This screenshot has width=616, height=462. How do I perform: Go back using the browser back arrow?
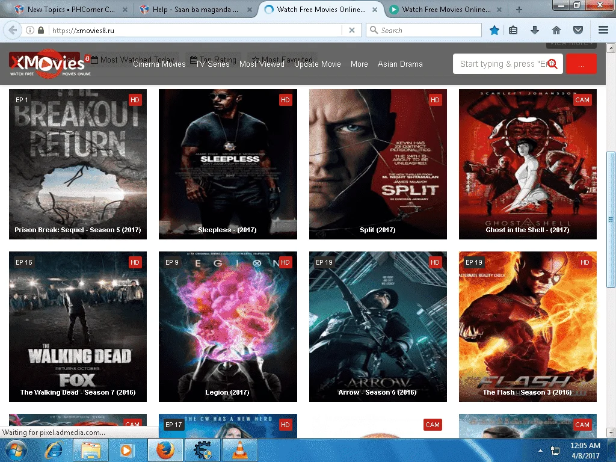tap(13, 30)
